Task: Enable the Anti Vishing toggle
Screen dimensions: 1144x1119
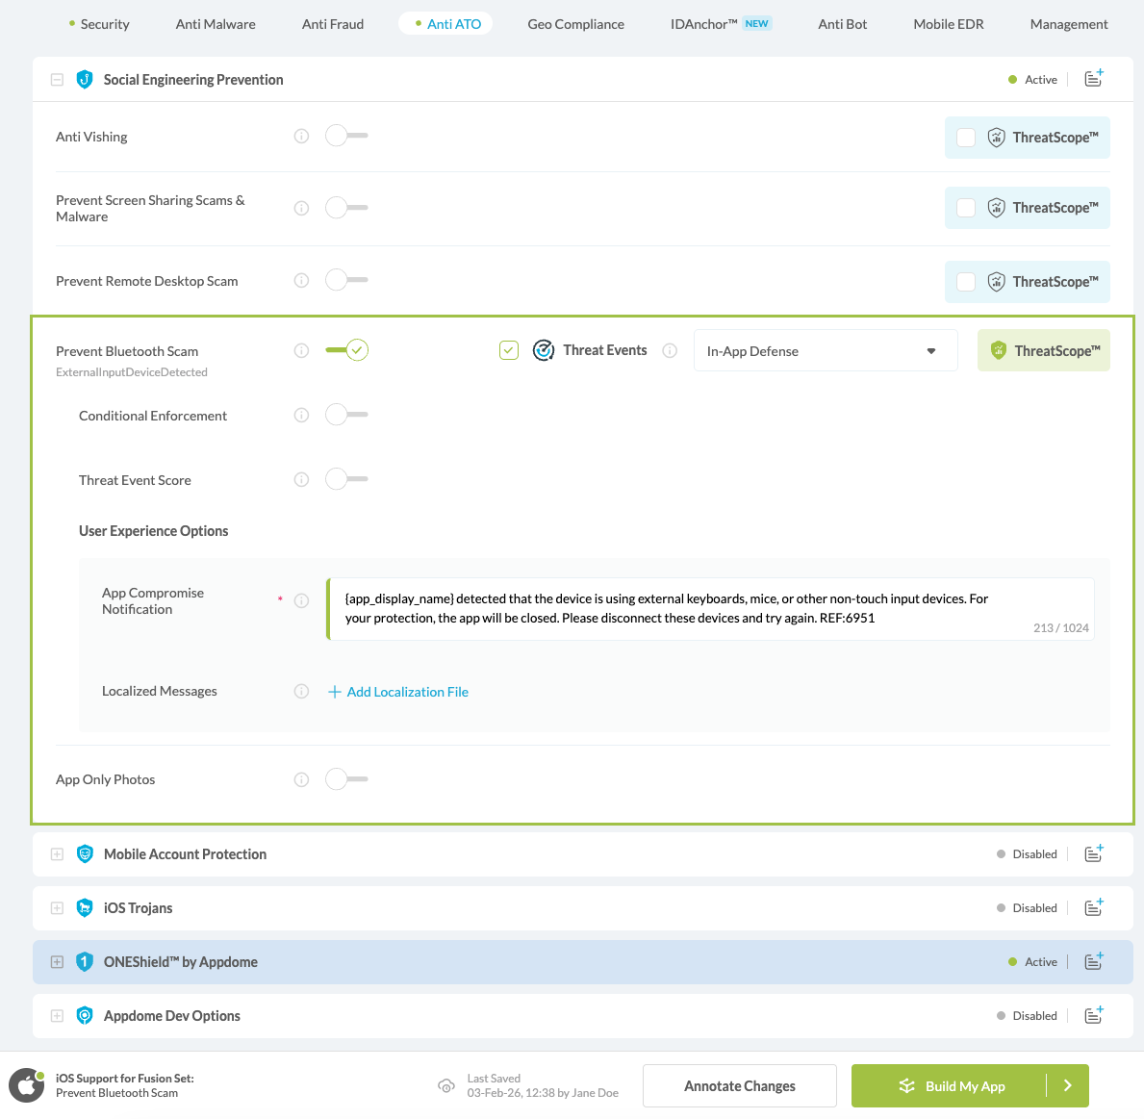Action: [346, 136]
